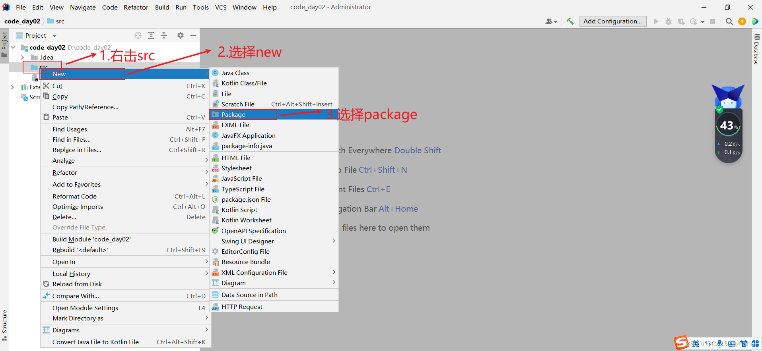This screenshot has height=351, width=762.
Task: Open Search Everywhere magnifier icon
Action: (729, 21)
